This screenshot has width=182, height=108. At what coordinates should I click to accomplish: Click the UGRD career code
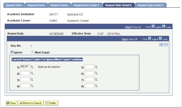[53, 21]
